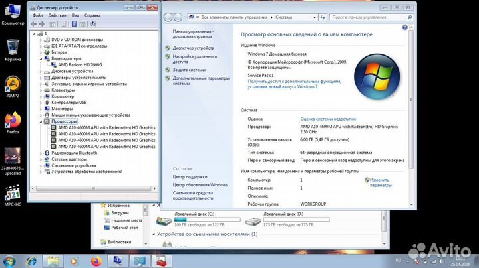Launch the AIMP2 desktop shortcut
Screen dimensions: 479x268
(x=13, y=87)
